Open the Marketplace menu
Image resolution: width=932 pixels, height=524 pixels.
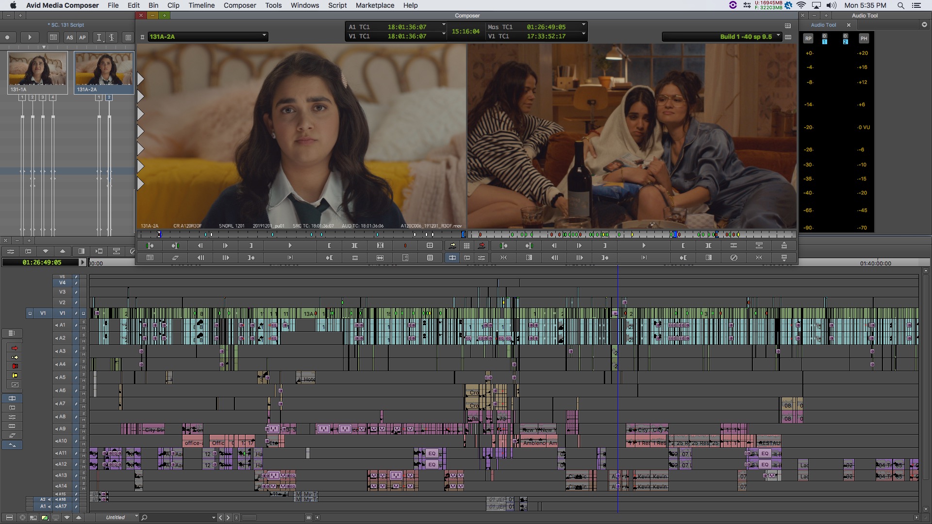pyautogui.click(x=375, y=5)
